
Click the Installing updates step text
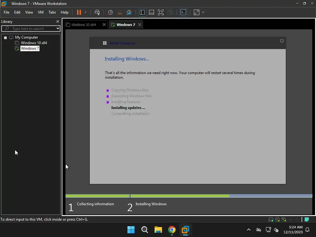[128, 108]
